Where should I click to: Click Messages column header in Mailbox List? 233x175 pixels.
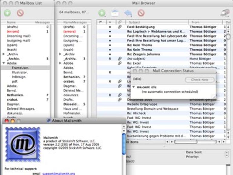[42, 22]
